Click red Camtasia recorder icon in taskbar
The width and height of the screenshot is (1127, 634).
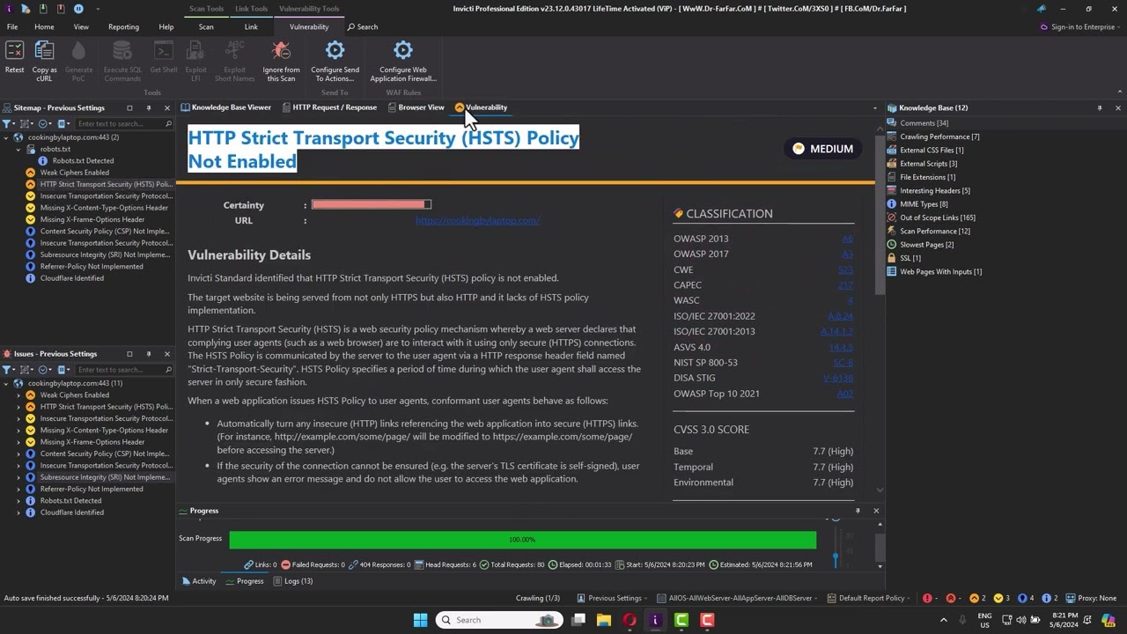[707, 620]
